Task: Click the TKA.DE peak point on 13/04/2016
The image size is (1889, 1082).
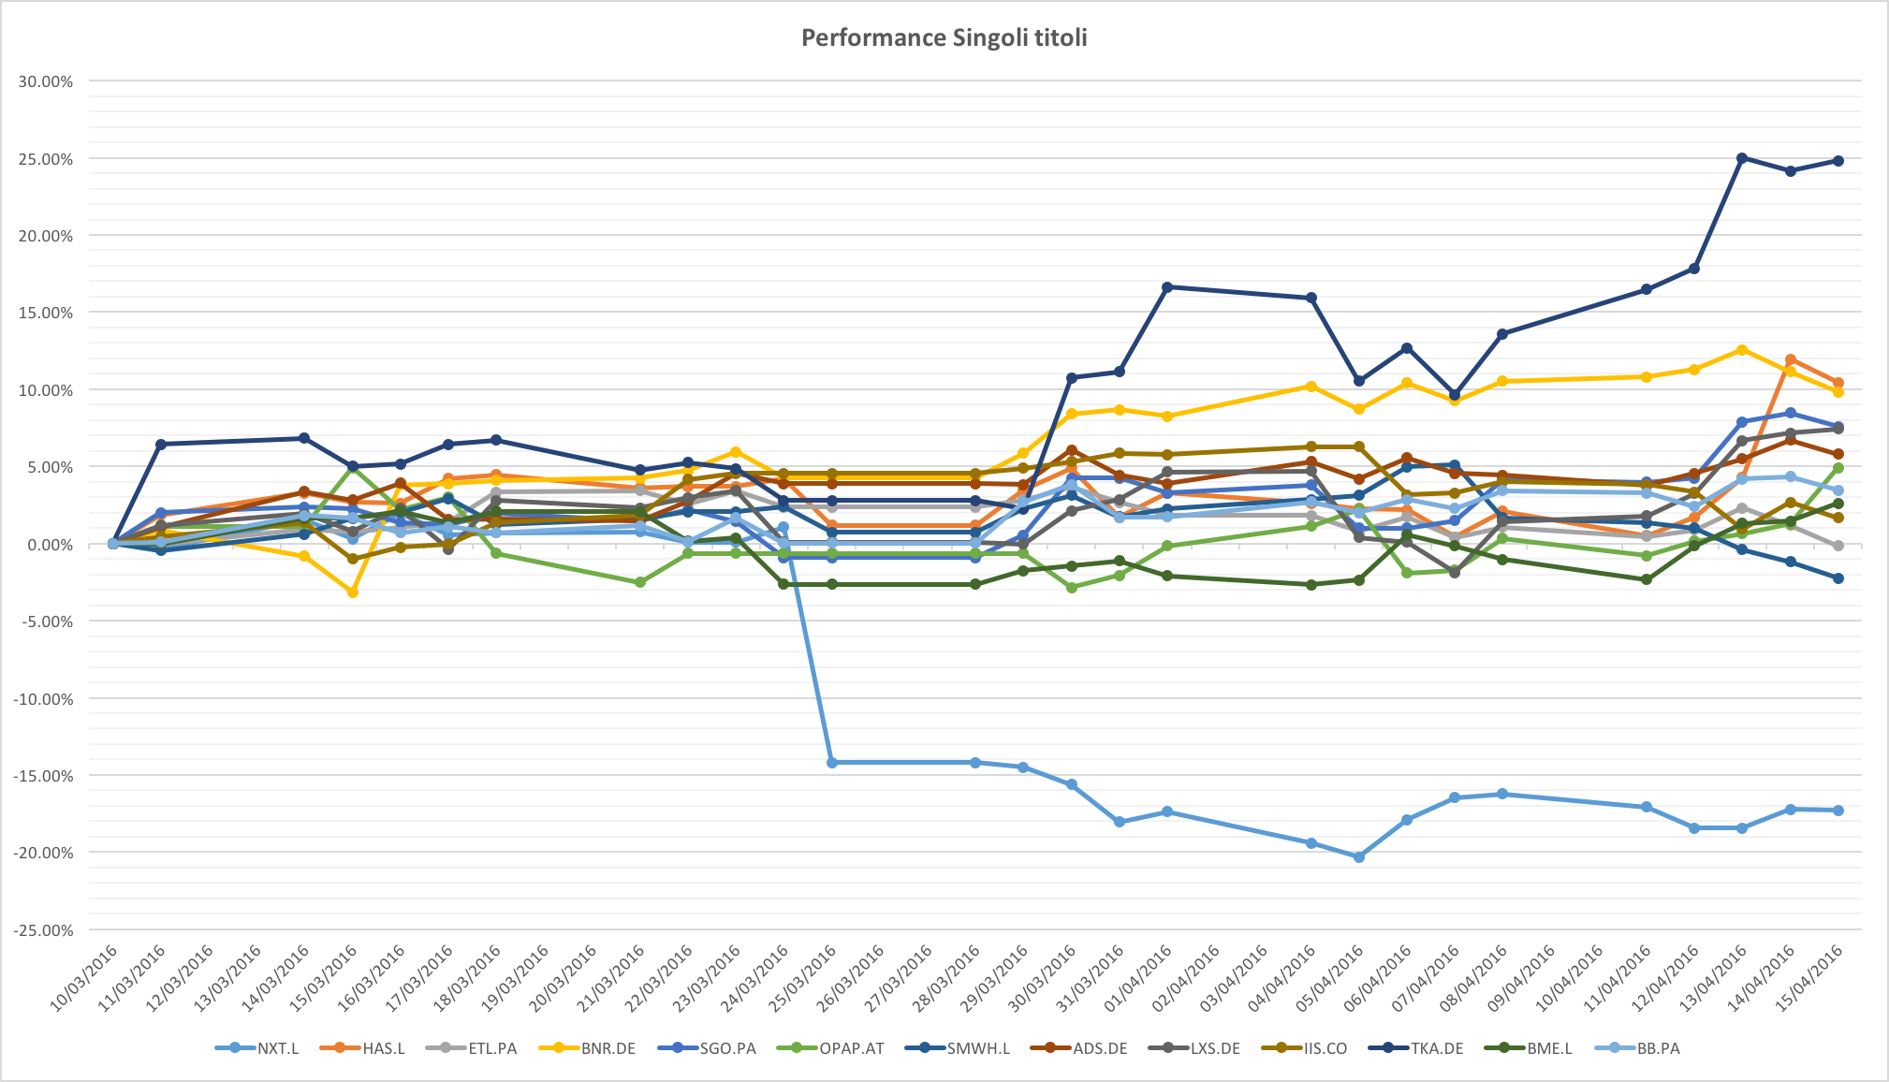Action: point(1742,158)
